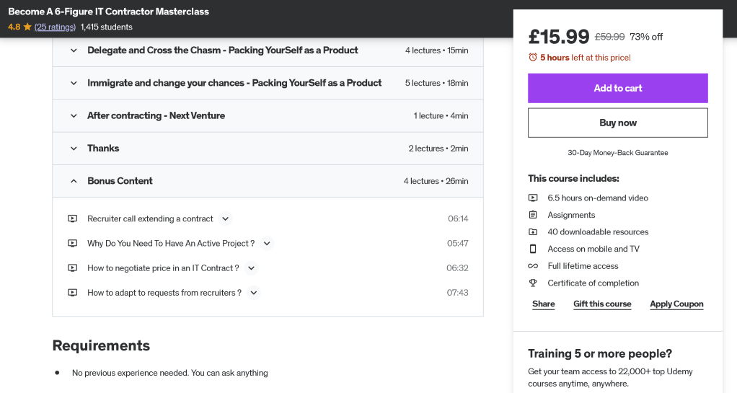Click the infinity lifetime access icon
The width and height of the screenshot is (737, 393).
pos(532,266)
